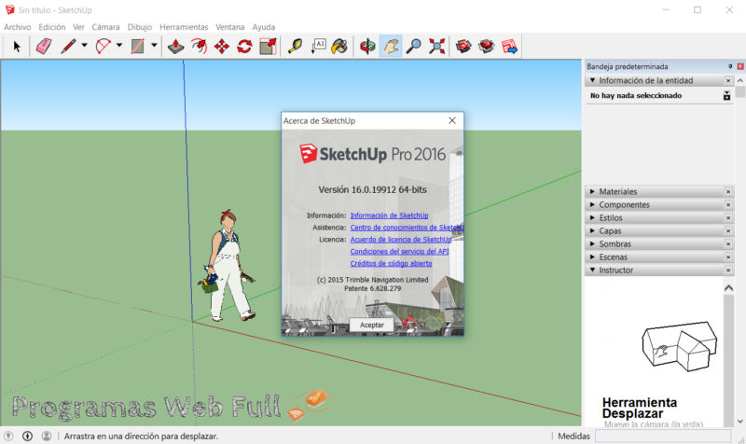Expand the Capas panel
This screenshot has height=444, width=746.
pos(592,230)
